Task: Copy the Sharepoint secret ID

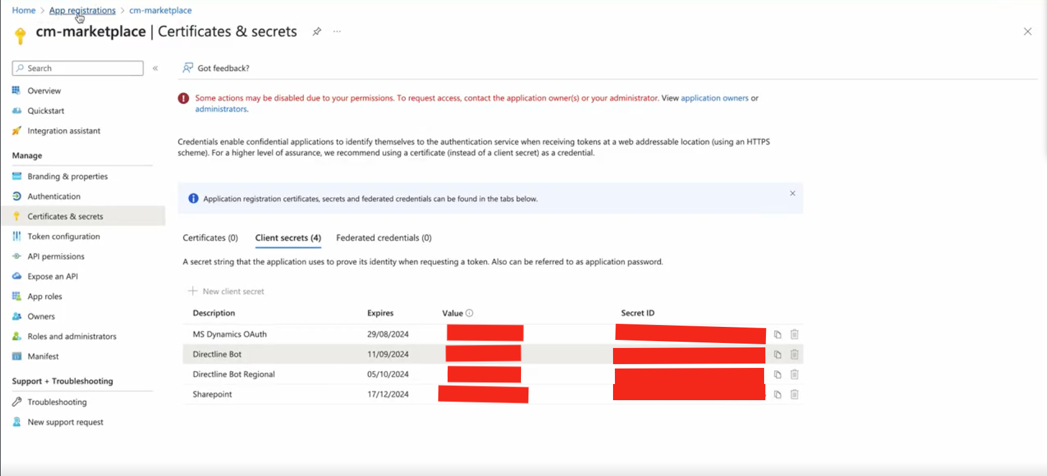Action: [777, 394]
